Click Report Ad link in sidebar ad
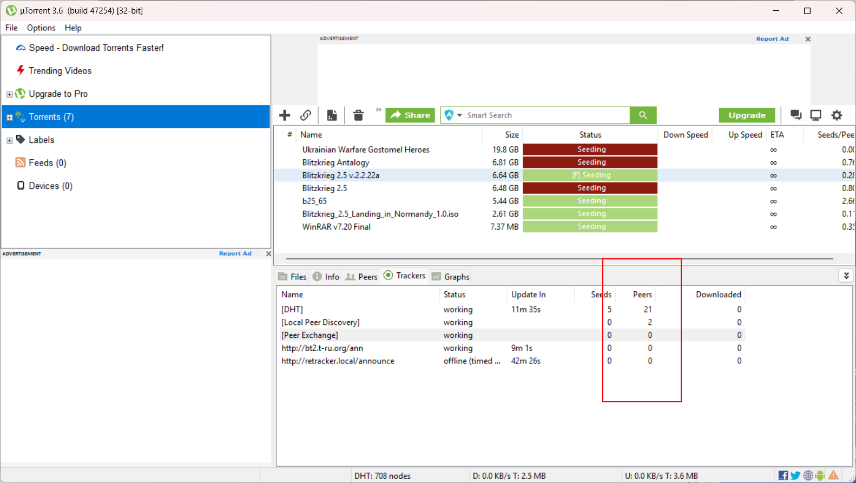The width and height of the screenshot is (856, 483). [235, 253]
